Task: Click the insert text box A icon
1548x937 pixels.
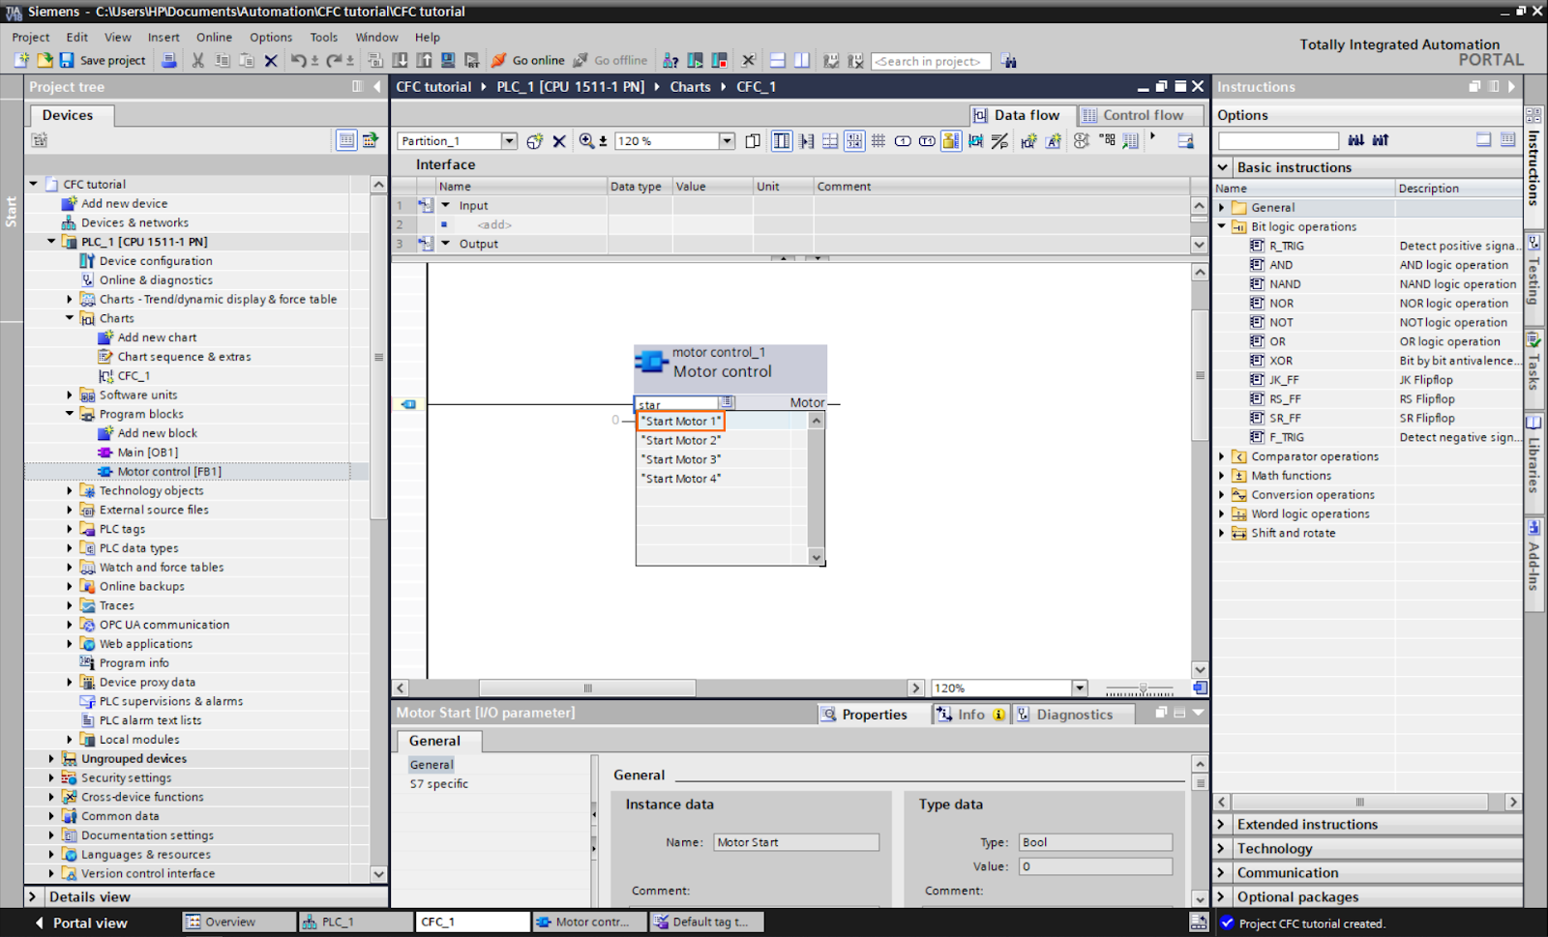Action: click(x=1054, y=141)
